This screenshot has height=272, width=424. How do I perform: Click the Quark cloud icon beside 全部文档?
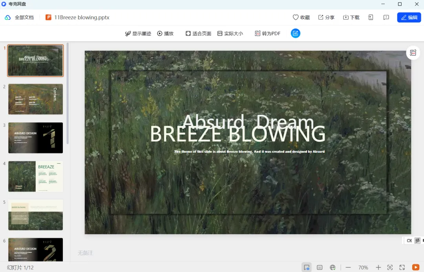pos(8,18)
